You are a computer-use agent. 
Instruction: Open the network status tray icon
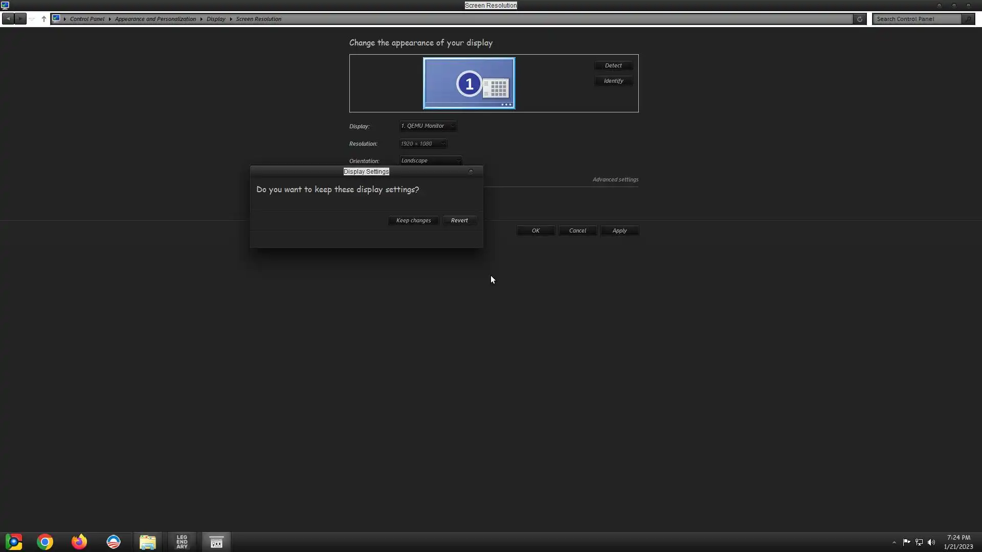(x=919, y=542)
